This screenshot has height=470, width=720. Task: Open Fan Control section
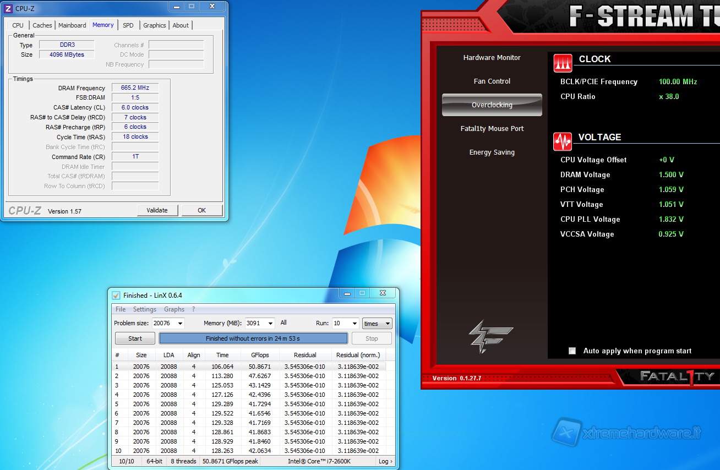tap(492, 81)
